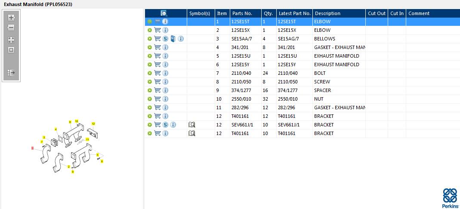This screenshot has height=209, width=460.
Task: Click the single-square fit view icon
Action: tap(11, 50)
